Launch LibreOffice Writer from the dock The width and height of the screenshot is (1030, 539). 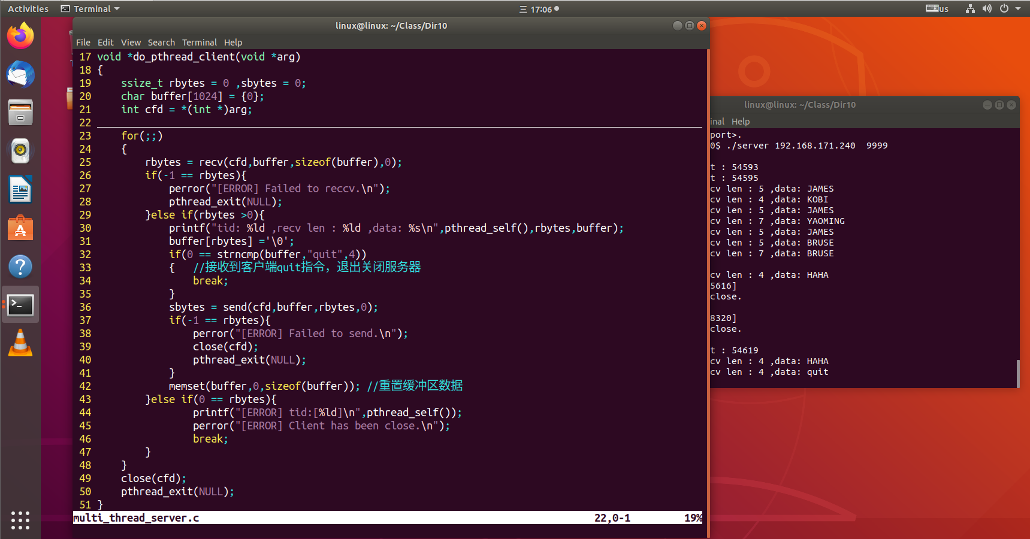coord(20,189)
